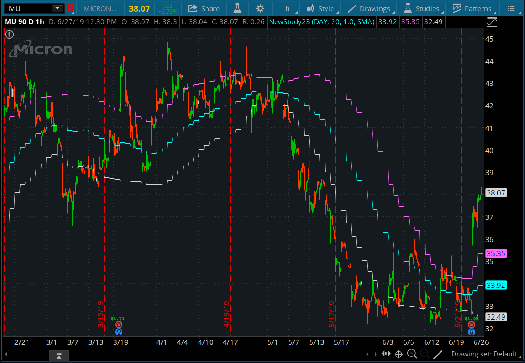Click the $1.71 earnings label
This screenshot has height=363, width=525.
118,319
